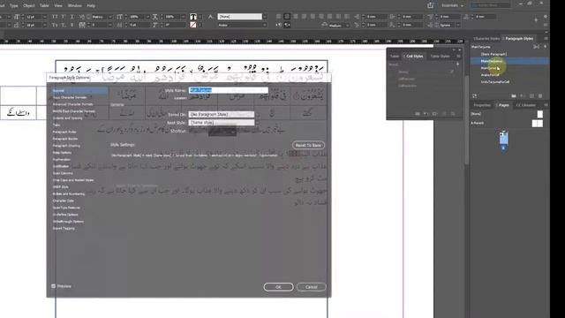Click OK in Paragraph Style Options dialog

[278, 287]
